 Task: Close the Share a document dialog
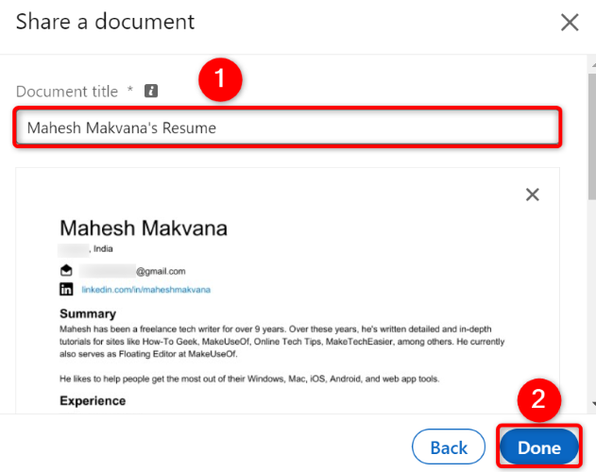[570, 22]
